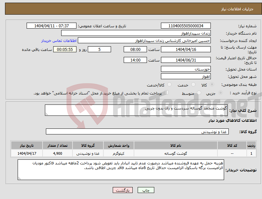Click the need date cell 1404/04/17

[x=27, y=153]
